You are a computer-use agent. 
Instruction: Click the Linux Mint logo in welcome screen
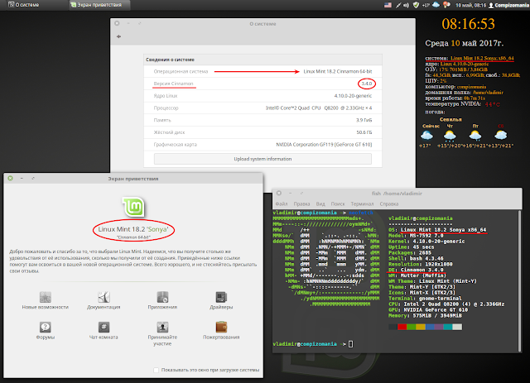coord(133,207)
